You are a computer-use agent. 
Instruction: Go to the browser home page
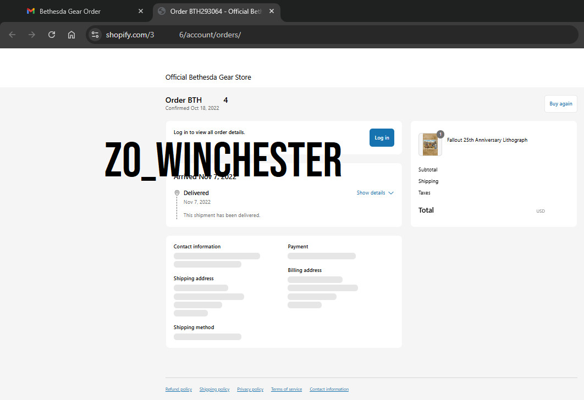pyautogui.click(x=71, y=35)
